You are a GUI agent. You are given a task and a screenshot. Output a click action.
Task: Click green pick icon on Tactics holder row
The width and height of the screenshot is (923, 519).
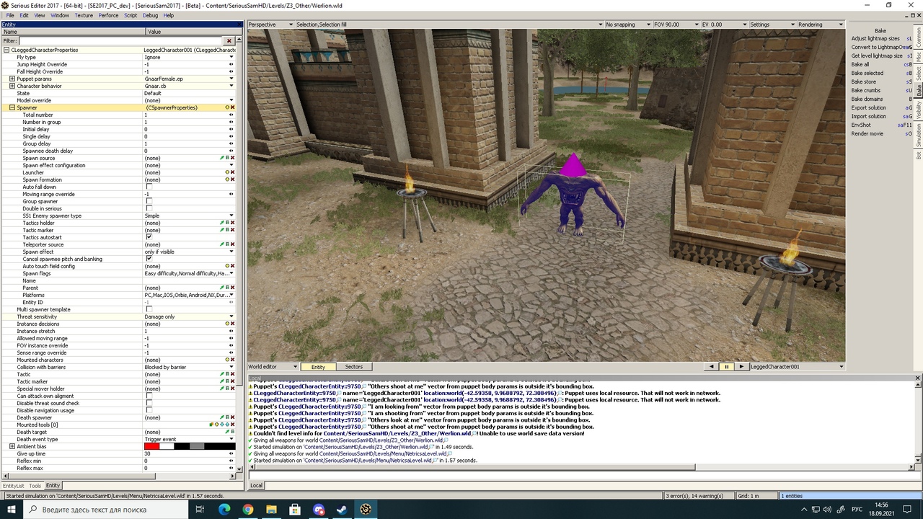(222, 223)
